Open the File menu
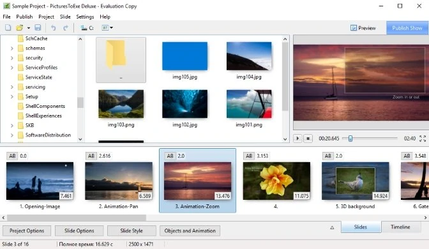Image resolution: width=429 pixels, height=249 pixels. [x=6, y=17]
